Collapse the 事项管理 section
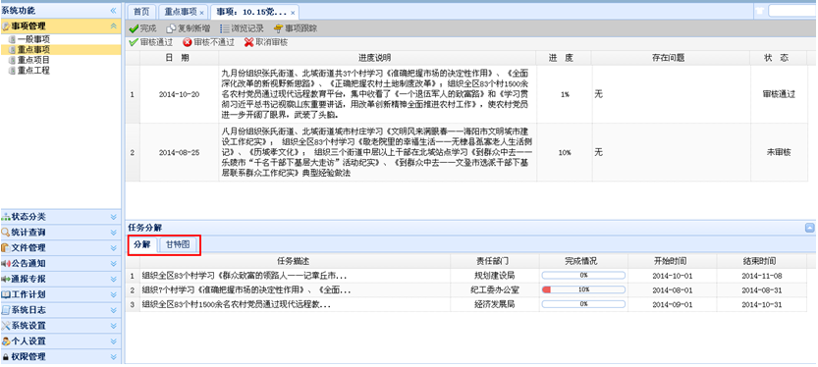Viewport: 818px width, 367px height. pyautogui.click(x=113, y=26)
